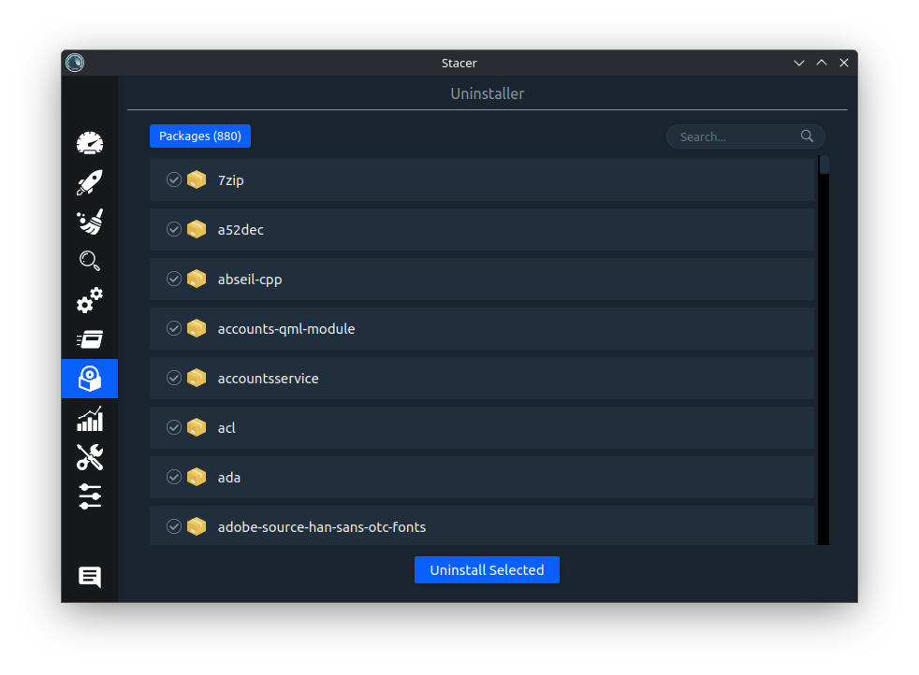Select the Uninstaller sidebar icon
The height and width of the screenshot is (675, 919).
coord(90,379)
